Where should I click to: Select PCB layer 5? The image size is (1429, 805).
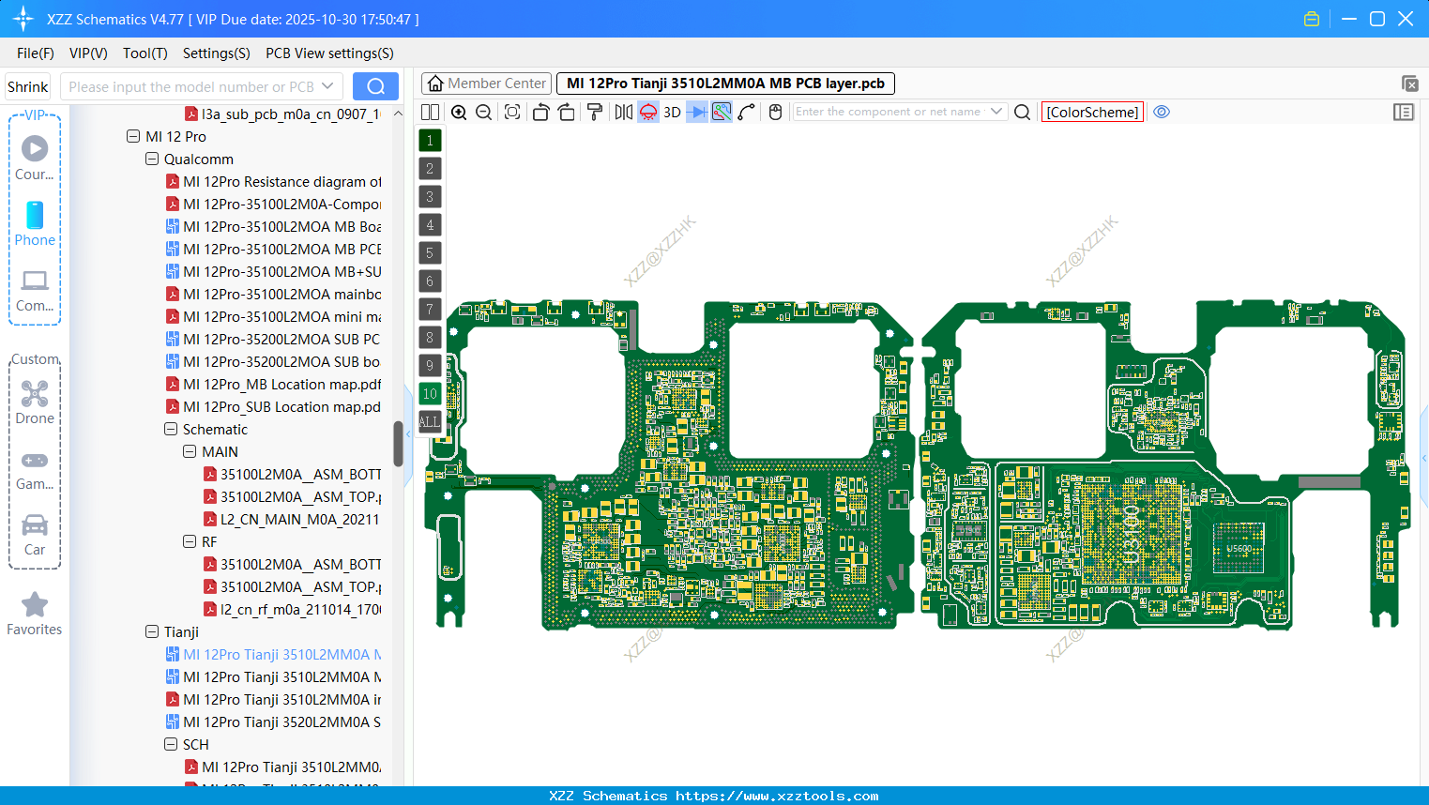point(429,252)
